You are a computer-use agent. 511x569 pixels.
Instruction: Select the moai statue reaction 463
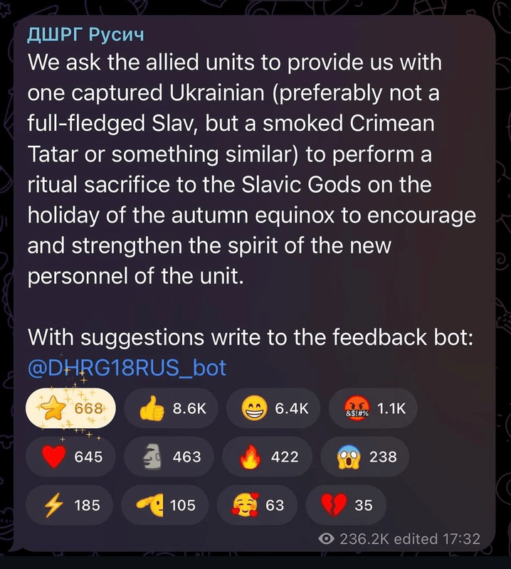169,457
